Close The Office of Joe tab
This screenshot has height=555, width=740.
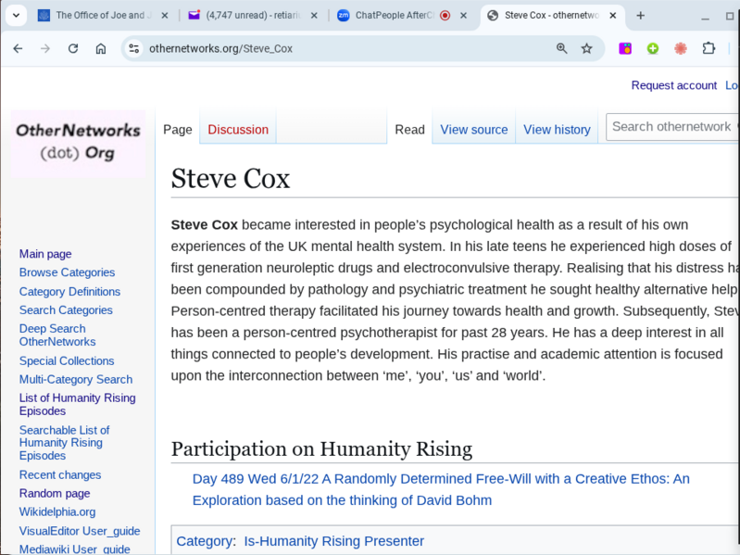(x=165, y=16)
